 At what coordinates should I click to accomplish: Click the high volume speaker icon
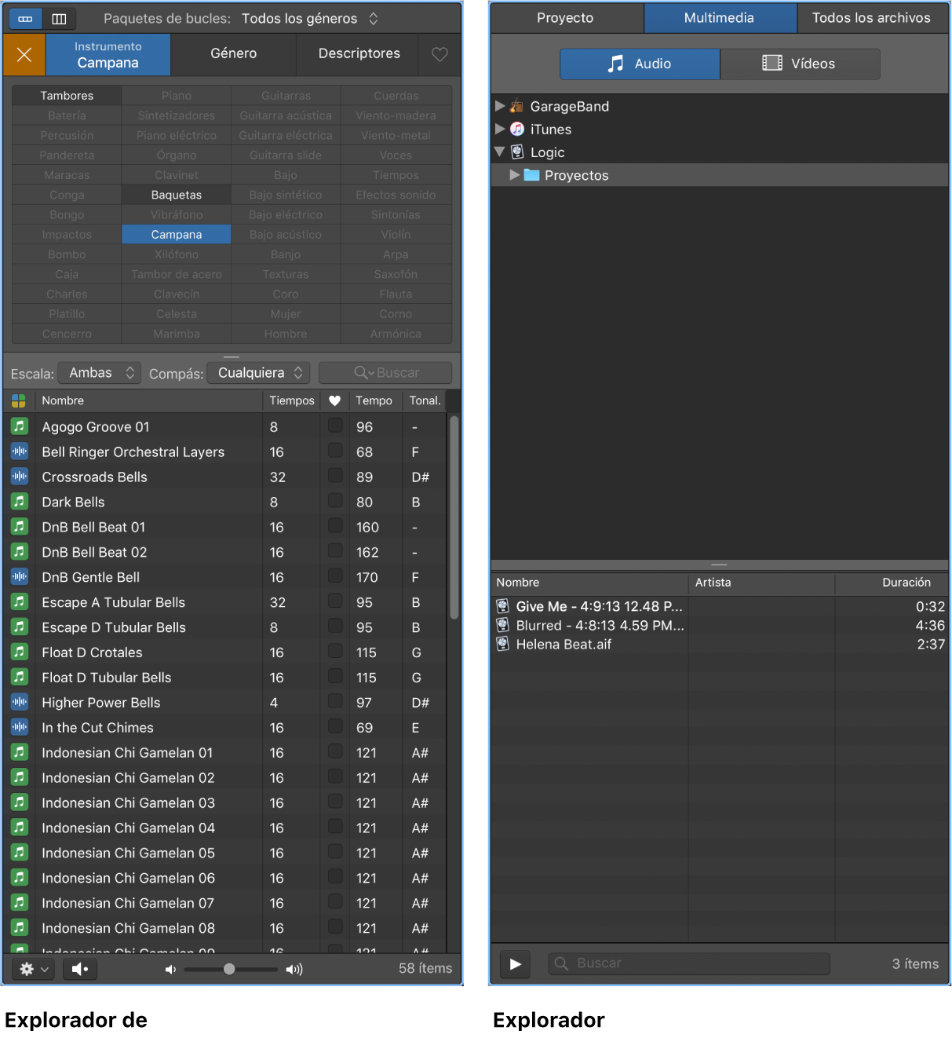pyautogui.click(x=294, y=969)
